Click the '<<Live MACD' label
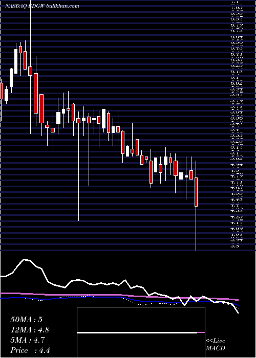 pos(216,345)
